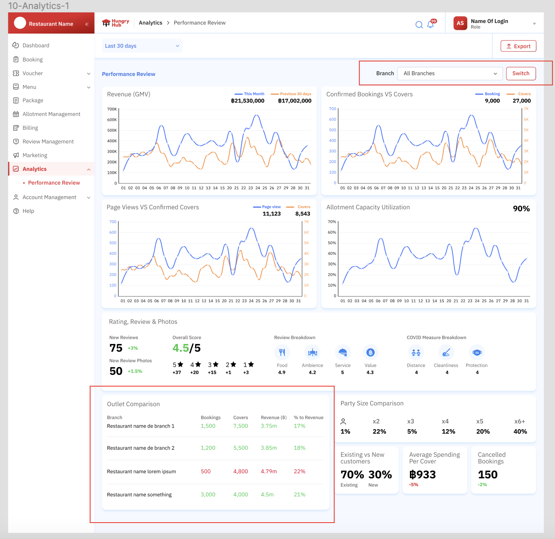Click the Protection mask icon
This screenshot has width=555, height=539.
[477, 352]
